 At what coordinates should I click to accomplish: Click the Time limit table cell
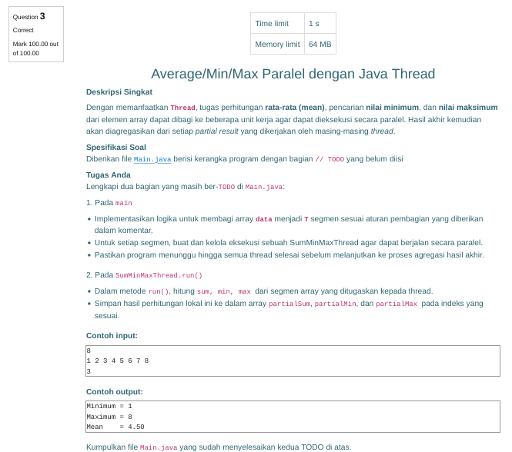(276, 24)
